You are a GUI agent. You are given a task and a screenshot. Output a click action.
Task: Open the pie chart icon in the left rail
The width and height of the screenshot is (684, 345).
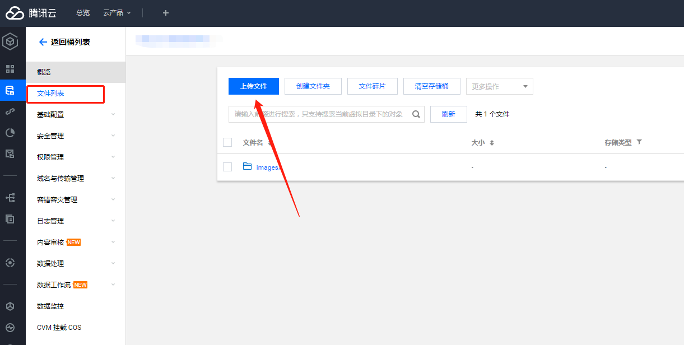pos(10,133)
